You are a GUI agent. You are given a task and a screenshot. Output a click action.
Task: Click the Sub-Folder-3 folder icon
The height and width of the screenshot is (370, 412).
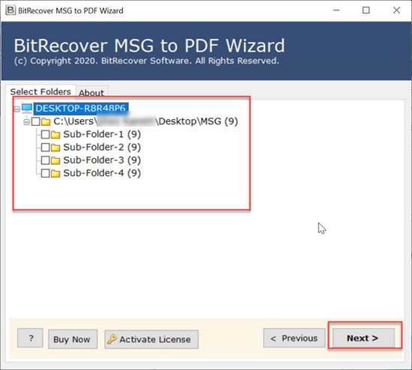pos(55,160)
